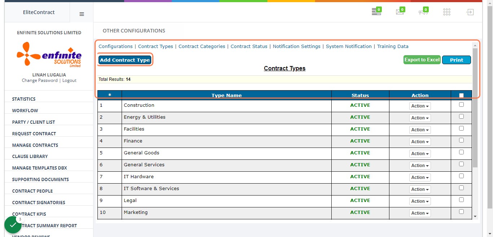Open the envelope messages icon

(400, 12)
